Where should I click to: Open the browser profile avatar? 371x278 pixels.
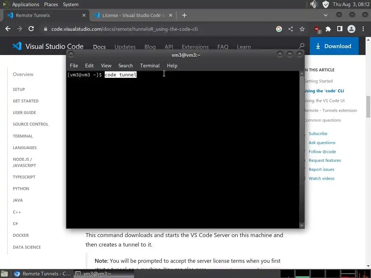coord(351,29)
